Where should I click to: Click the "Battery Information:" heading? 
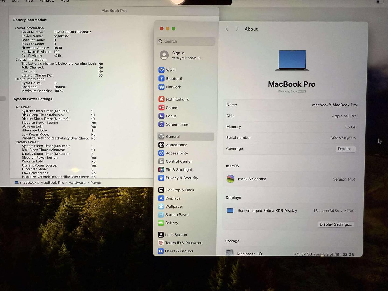(x=30, y=20)
